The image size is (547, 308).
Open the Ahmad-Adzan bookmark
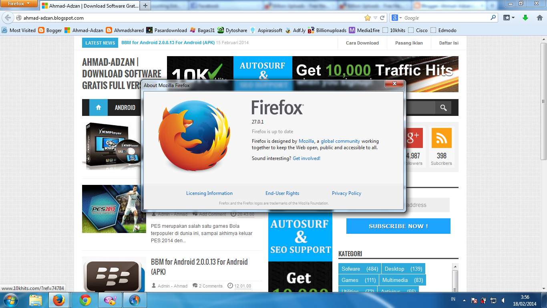[84, 30]
